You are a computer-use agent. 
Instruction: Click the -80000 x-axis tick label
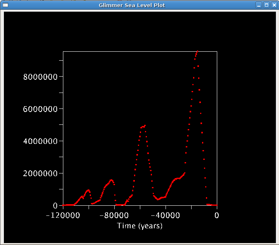(x=114, y=215)
